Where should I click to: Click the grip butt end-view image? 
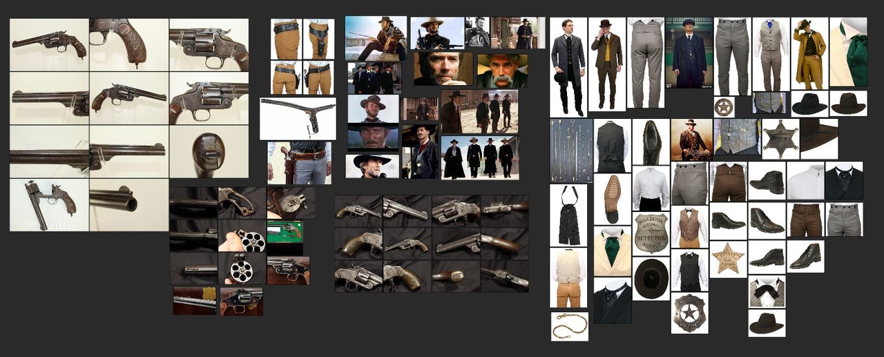point(209,151)
